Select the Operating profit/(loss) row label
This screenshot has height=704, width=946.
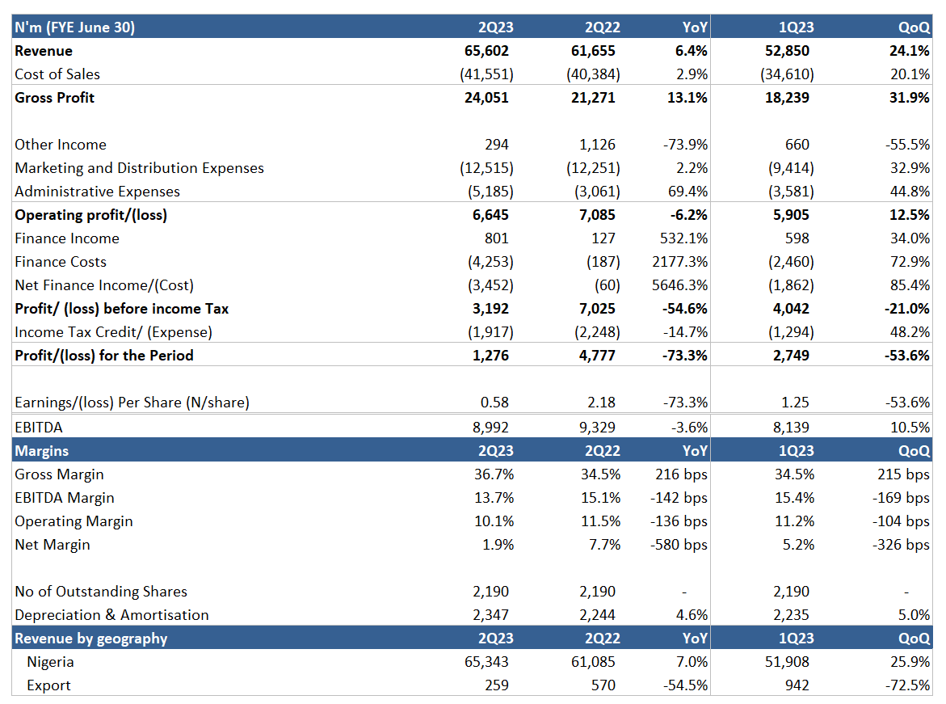(90, 215)
